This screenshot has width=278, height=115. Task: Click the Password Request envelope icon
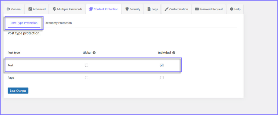(197, 9)
